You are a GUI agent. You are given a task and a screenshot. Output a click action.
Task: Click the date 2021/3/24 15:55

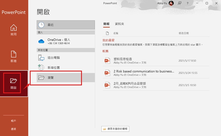[188, 73]
